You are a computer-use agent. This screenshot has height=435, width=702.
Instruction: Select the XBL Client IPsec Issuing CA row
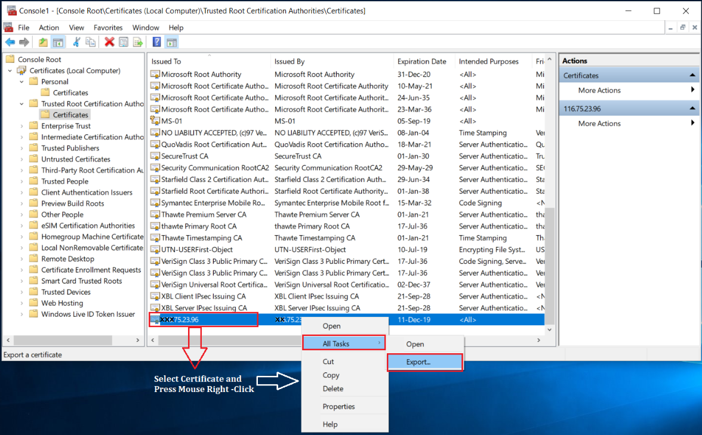pos(346,296)
